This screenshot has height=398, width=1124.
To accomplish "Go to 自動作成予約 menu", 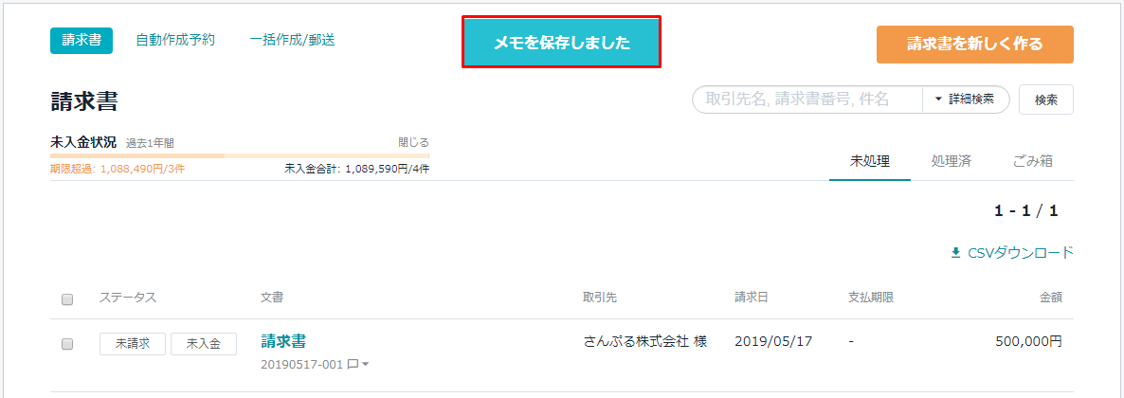I will click(175, 40).
